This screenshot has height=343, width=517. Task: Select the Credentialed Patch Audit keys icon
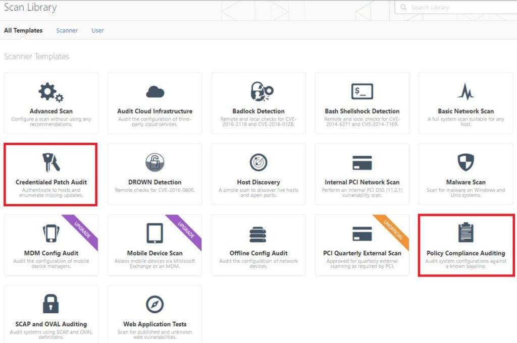tap(51, 162)
